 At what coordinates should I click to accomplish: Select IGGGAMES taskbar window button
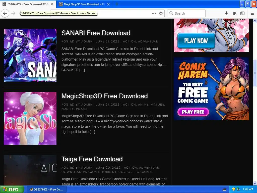click(46, 189)
